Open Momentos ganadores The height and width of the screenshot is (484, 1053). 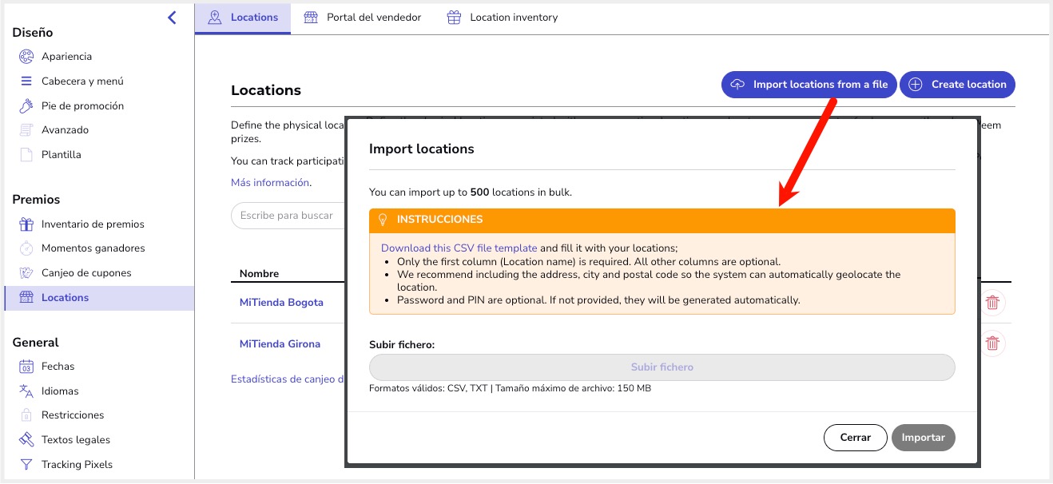(93, 248)
